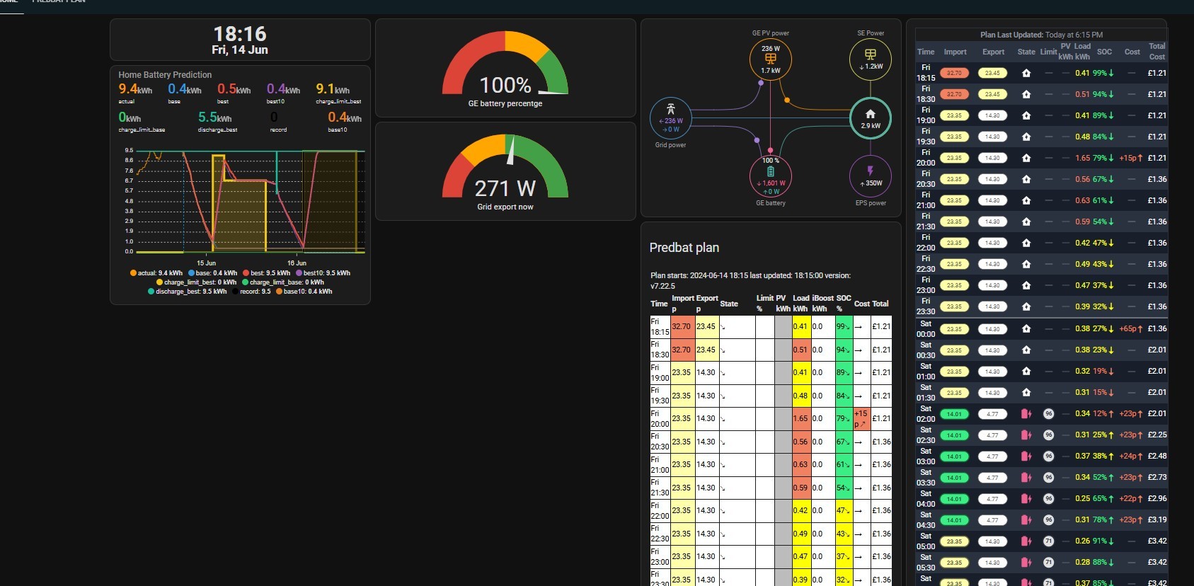Open the 271 W Grid export now gauge
The height and width of the screenshot is (586, 1194).
tap(505, 171)
